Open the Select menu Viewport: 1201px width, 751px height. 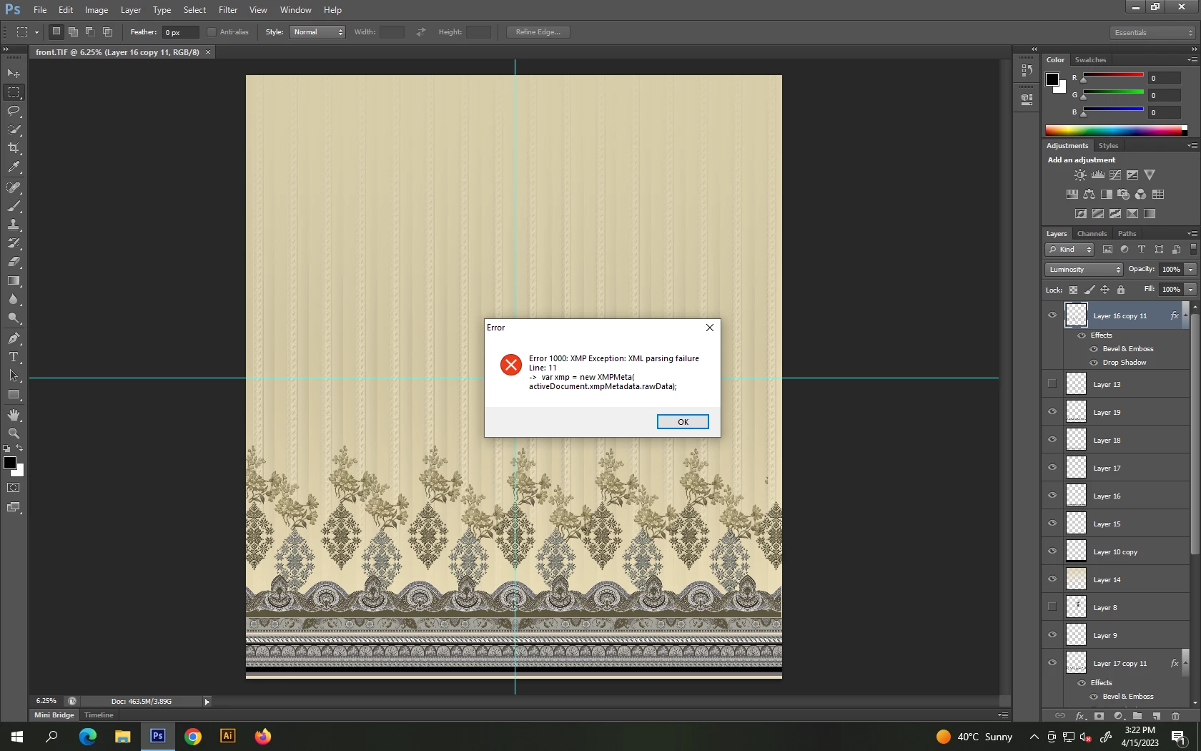click(x=194, y=10)
